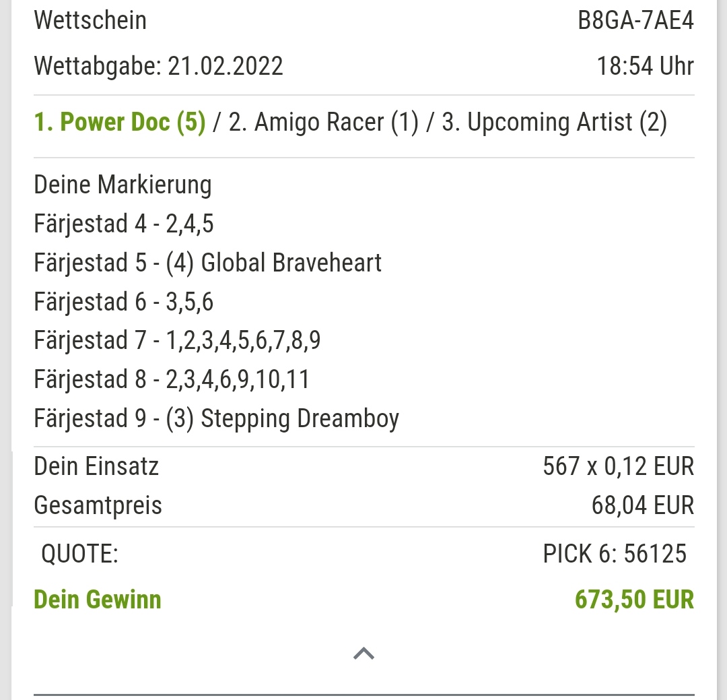Select the Färjestad 4 selection row

point(124,224)
